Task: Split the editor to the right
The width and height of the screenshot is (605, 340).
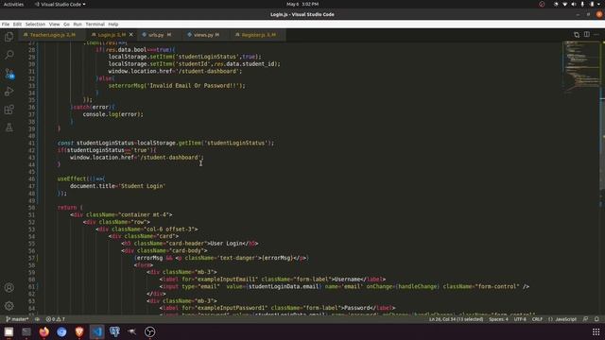Action: point(586,35)
